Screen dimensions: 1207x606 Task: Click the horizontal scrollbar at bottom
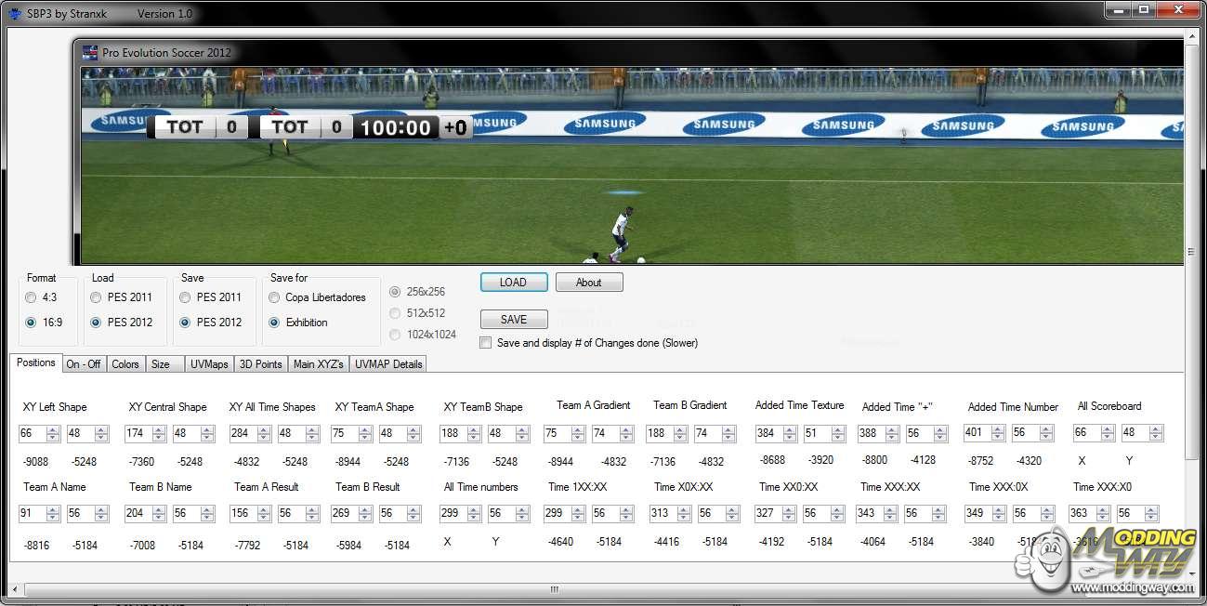554,589
